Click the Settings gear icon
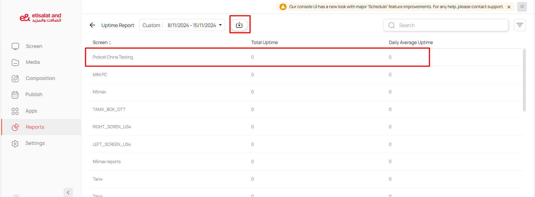Image resolution: width=535 pixels, height=197 pixels. (x=15, y=144)
